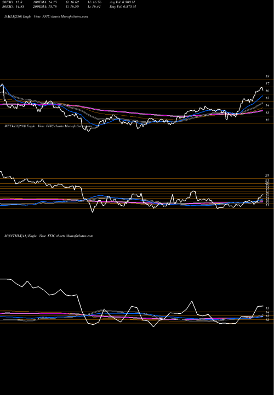
Task: Click the 23 price label on weekly chart
Action: pos(267,176)
